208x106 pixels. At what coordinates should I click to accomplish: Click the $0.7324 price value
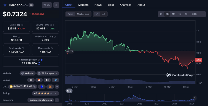click(15, 14)
